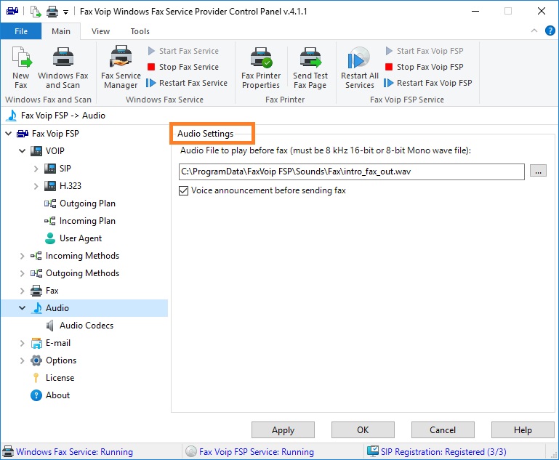Expand Outgoing Methods node
The width and height of the screenshot is (559, 460).
pos(22,273)
